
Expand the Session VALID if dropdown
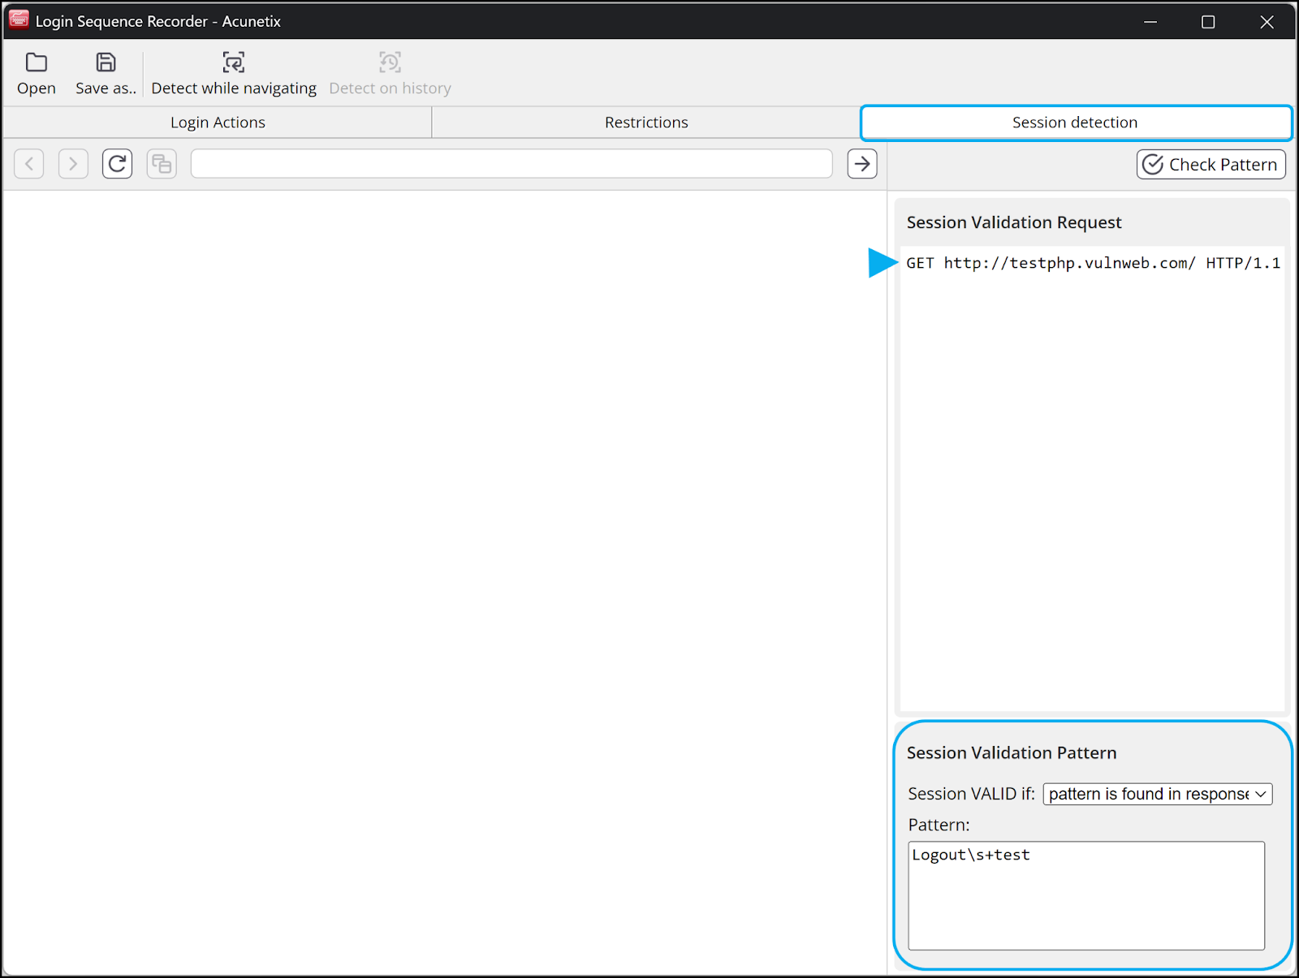click(x=1158, y=794)
